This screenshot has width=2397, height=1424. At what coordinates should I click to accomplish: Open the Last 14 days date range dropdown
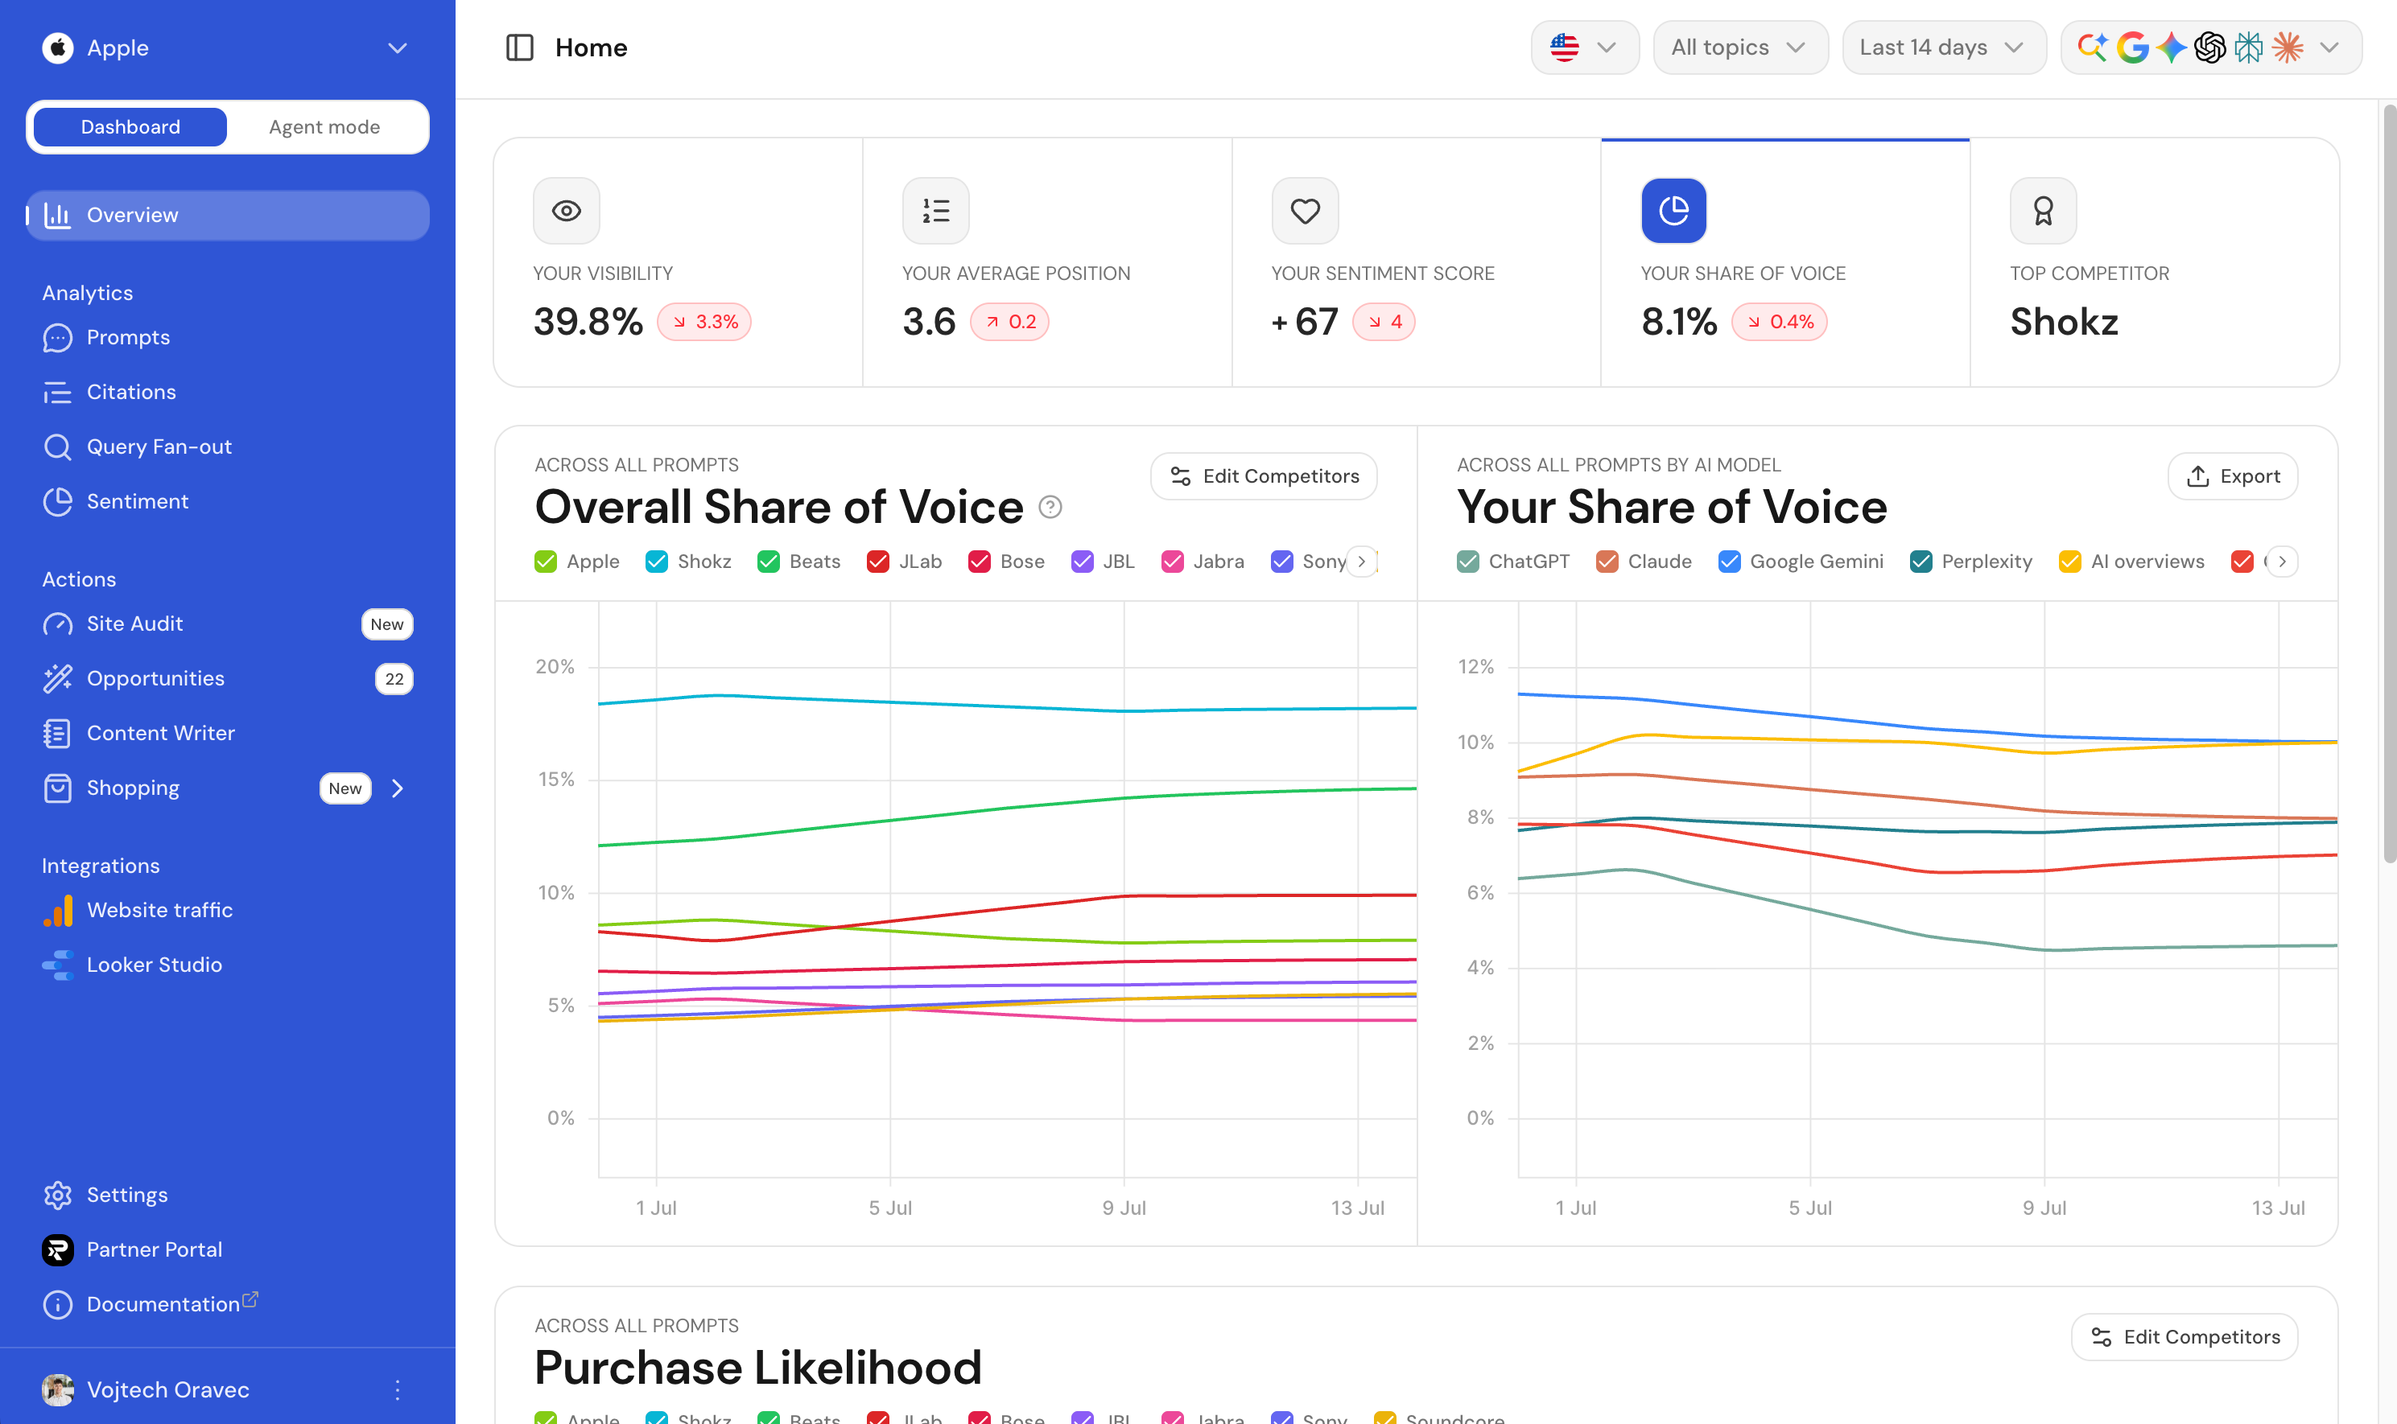point(1943,47)
